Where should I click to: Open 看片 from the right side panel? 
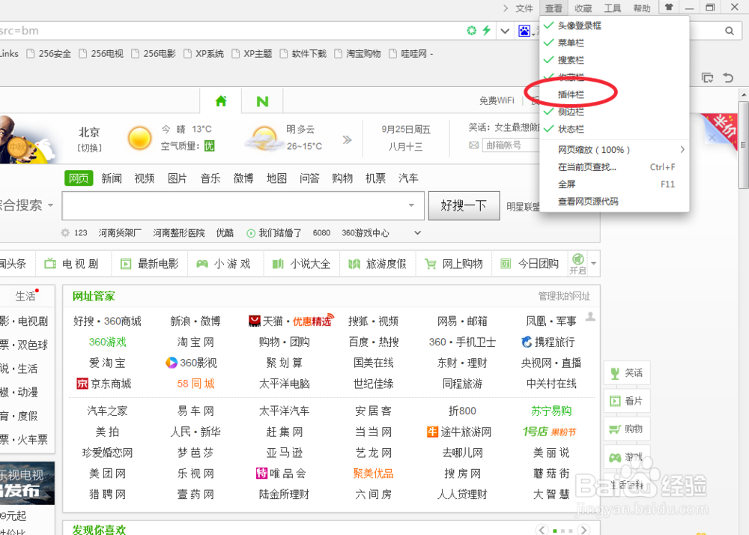pos(627,401)
